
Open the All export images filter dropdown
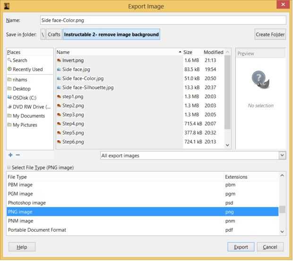[193, 155]
